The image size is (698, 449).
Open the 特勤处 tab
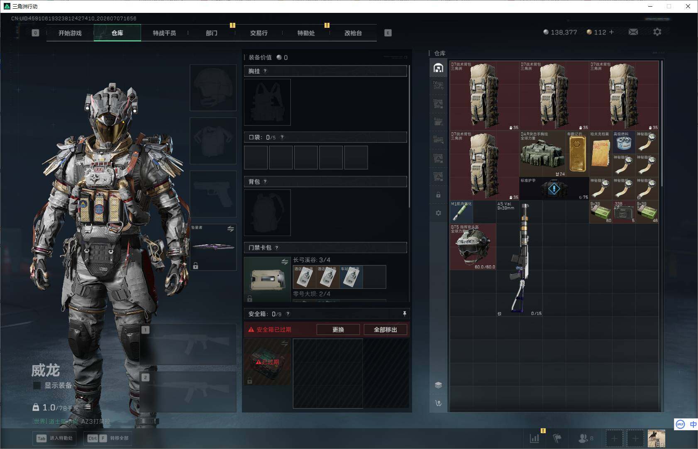click(306, 33)
